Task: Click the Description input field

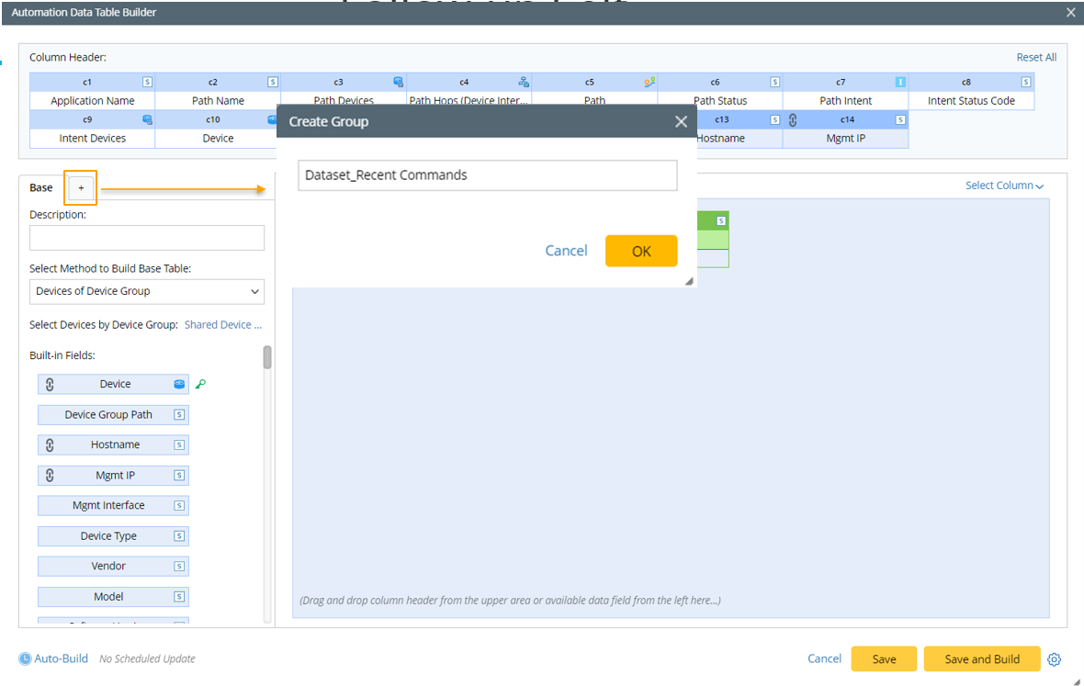Action: 147,238
